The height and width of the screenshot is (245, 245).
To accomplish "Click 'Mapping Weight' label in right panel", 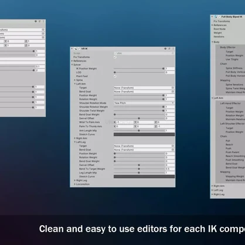I will click(x=235, y=176).
